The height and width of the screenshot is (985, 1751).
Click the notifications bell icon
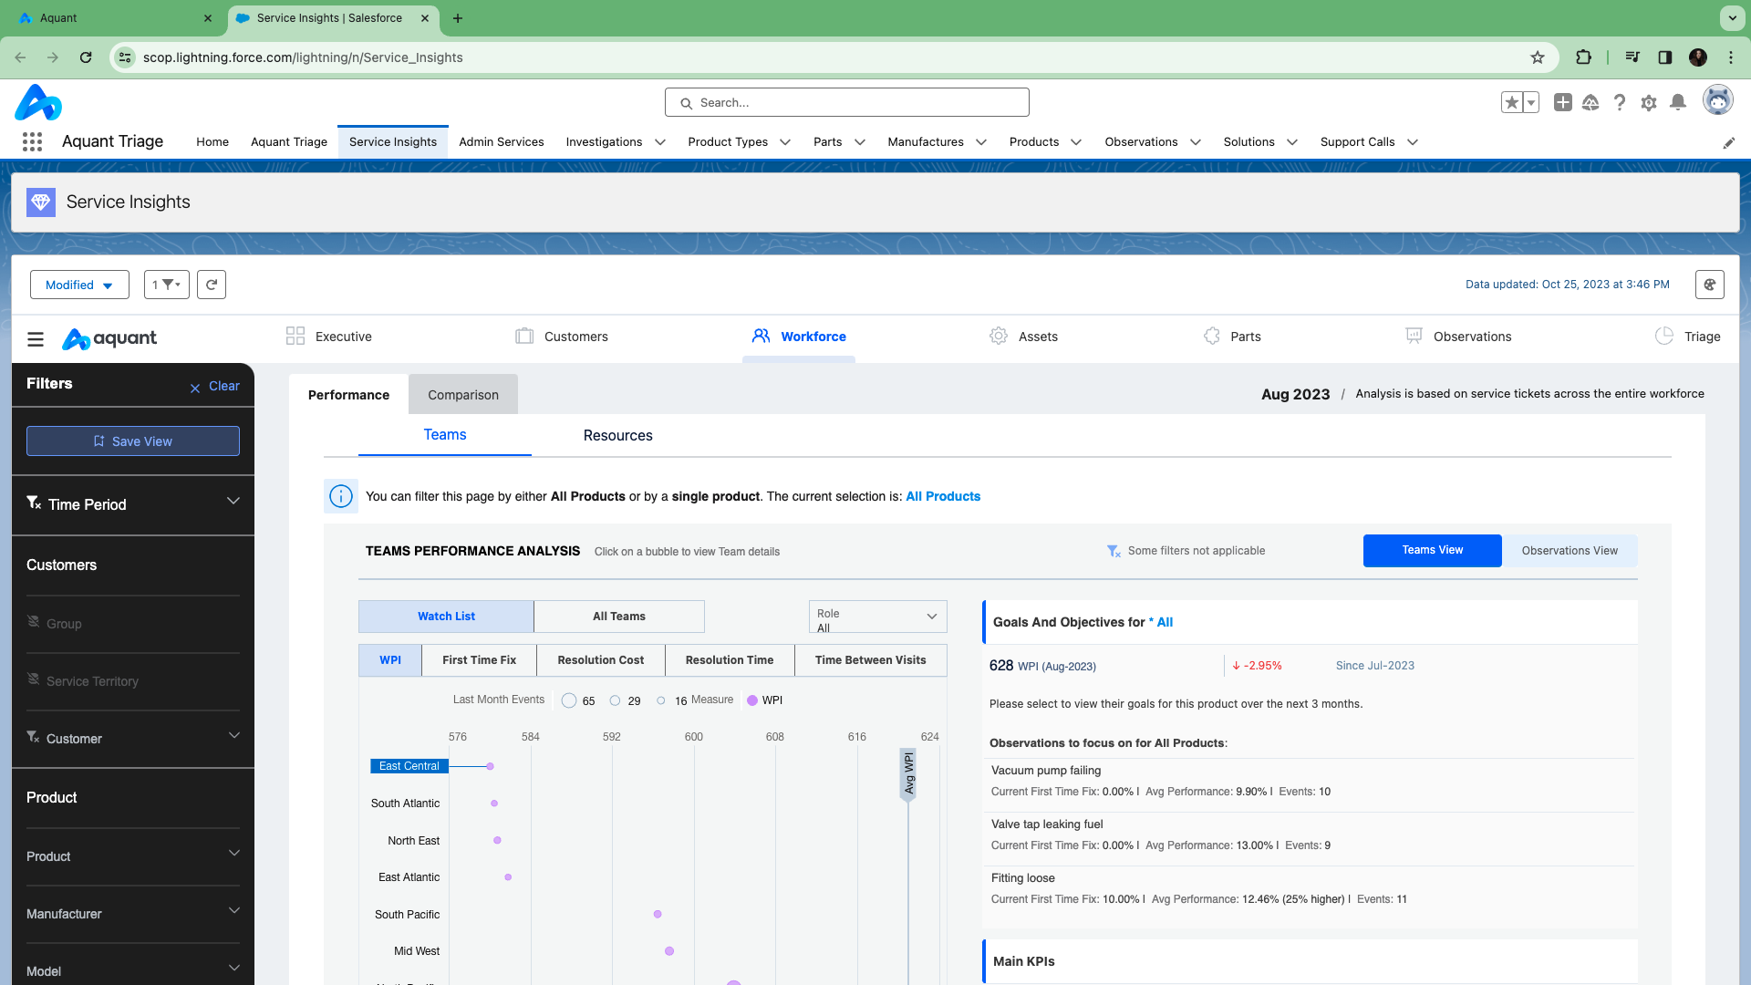pyautogui.click(x=1677, y=103)
